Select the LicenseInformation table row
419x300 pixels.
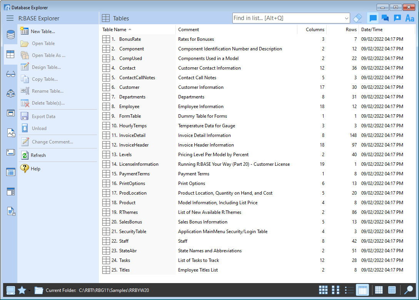pos(258,164)
